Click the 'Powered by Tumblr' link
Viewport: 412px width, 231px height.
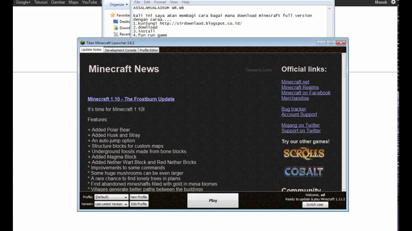pos(259,70)
